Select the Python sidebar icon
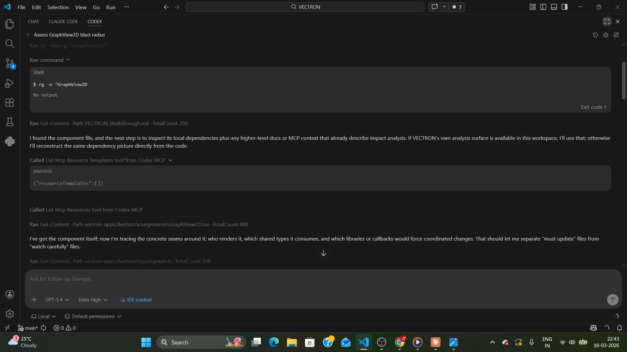627x352 pixels. (9, 141)
